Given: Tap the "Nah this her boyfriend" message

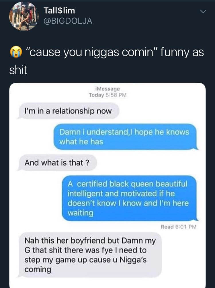Looking at the screenshot, I should tap(90, 255).
